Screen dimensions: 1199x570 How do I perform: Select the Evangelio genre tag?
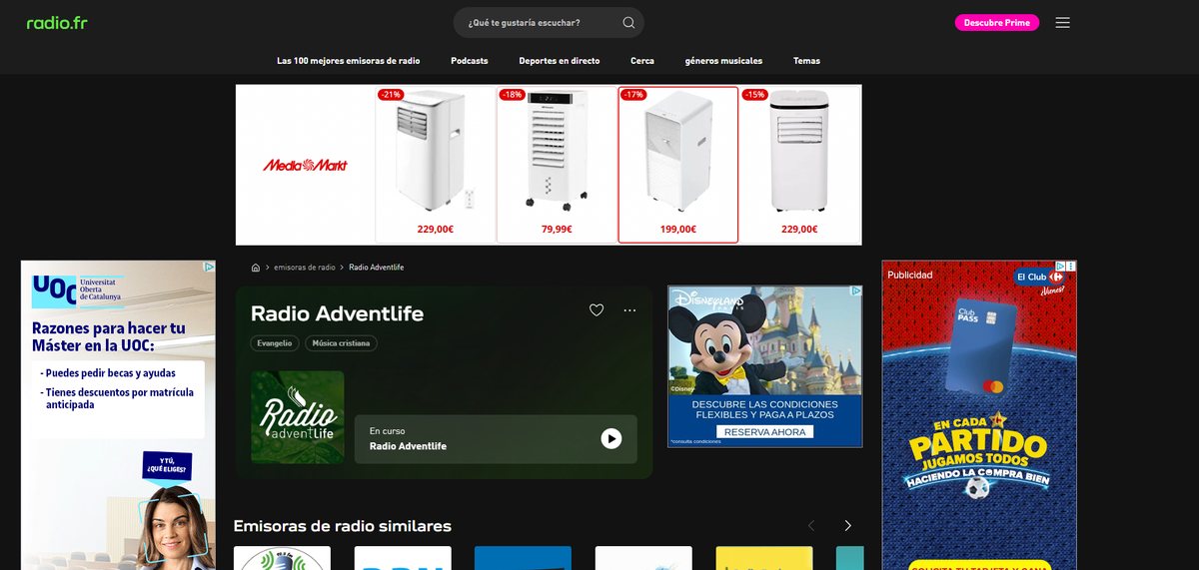275,343
